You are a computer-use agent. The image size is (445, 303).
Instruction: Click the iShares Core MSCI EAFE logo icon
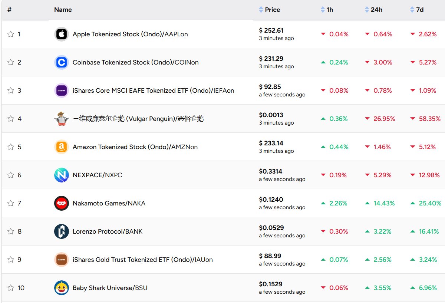pyautogui.click(x=61, y=90)
